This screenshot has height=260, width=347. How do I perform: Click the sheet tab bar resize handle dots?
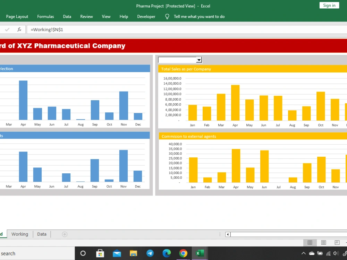220,234
